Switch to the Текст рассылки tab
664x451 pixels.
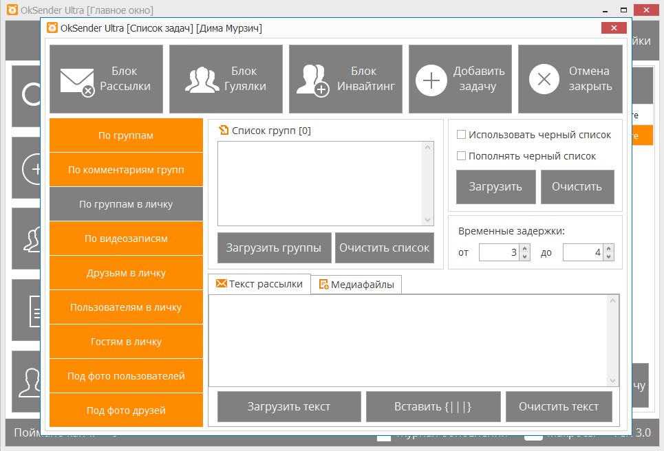[259, 284]
